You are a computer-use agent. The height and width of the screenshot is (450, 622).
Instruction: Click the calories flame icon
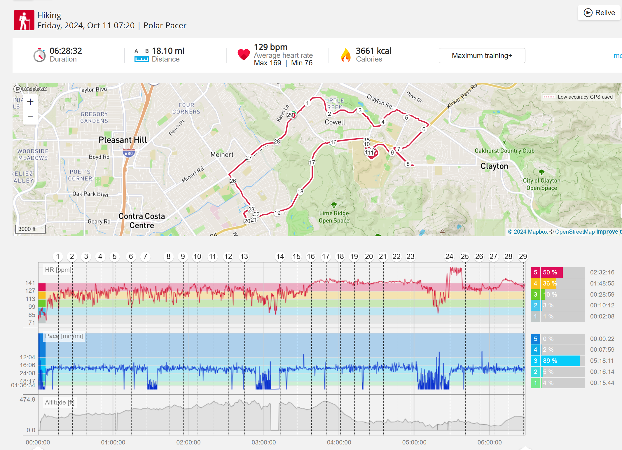click(346, 55)
